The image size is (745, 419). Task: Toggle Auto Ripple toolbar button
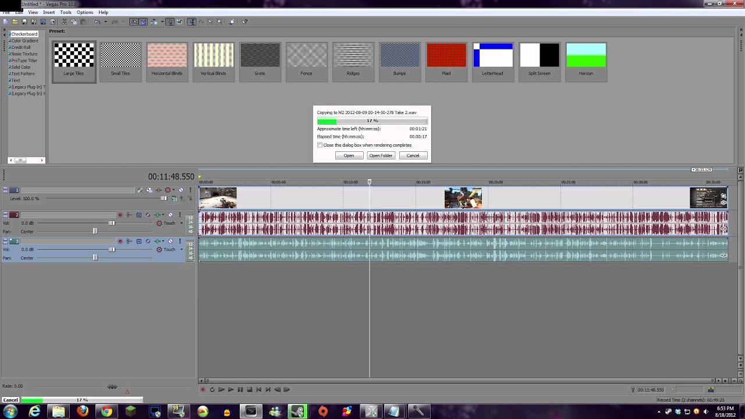coord(154,22)
